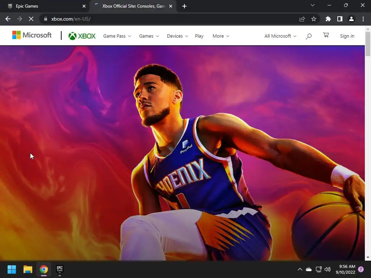This screenshot has height=278, width=371.
Task: Click the address bar URL
Action: point(71,19)
